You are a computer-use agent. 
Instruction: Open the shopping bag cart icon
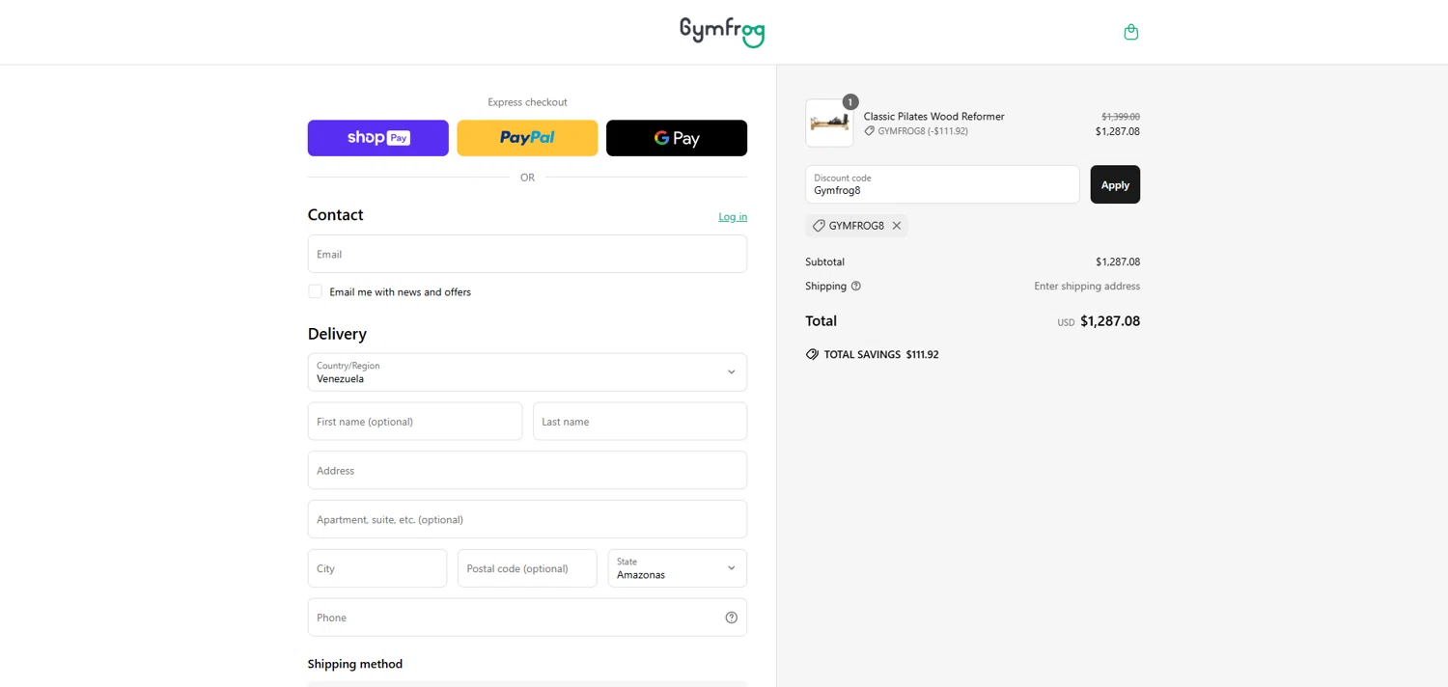[1130, 32]
